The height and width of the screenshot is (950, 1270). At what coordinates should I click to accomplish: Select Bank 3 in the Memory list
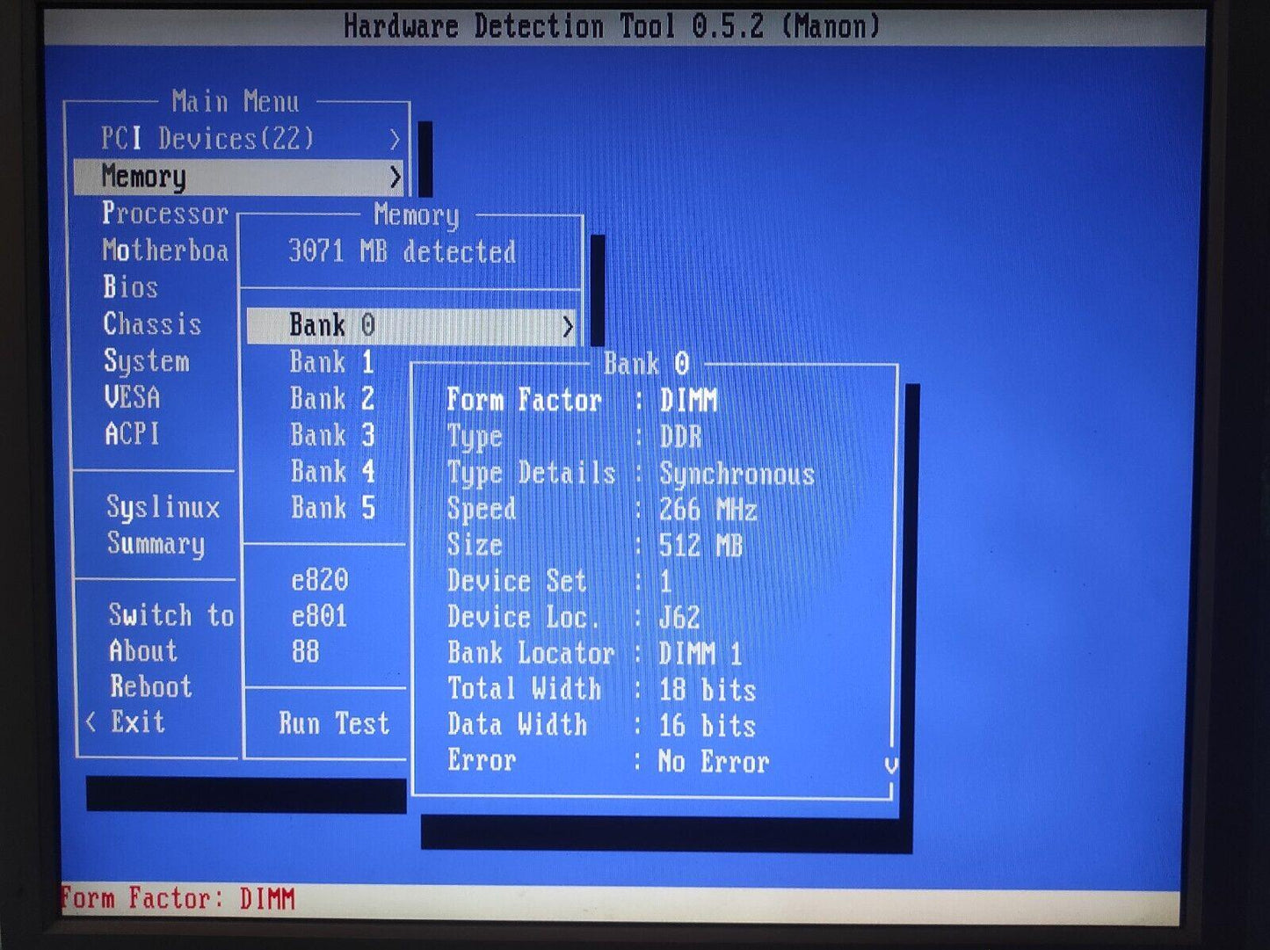click(x=332, y=435)
